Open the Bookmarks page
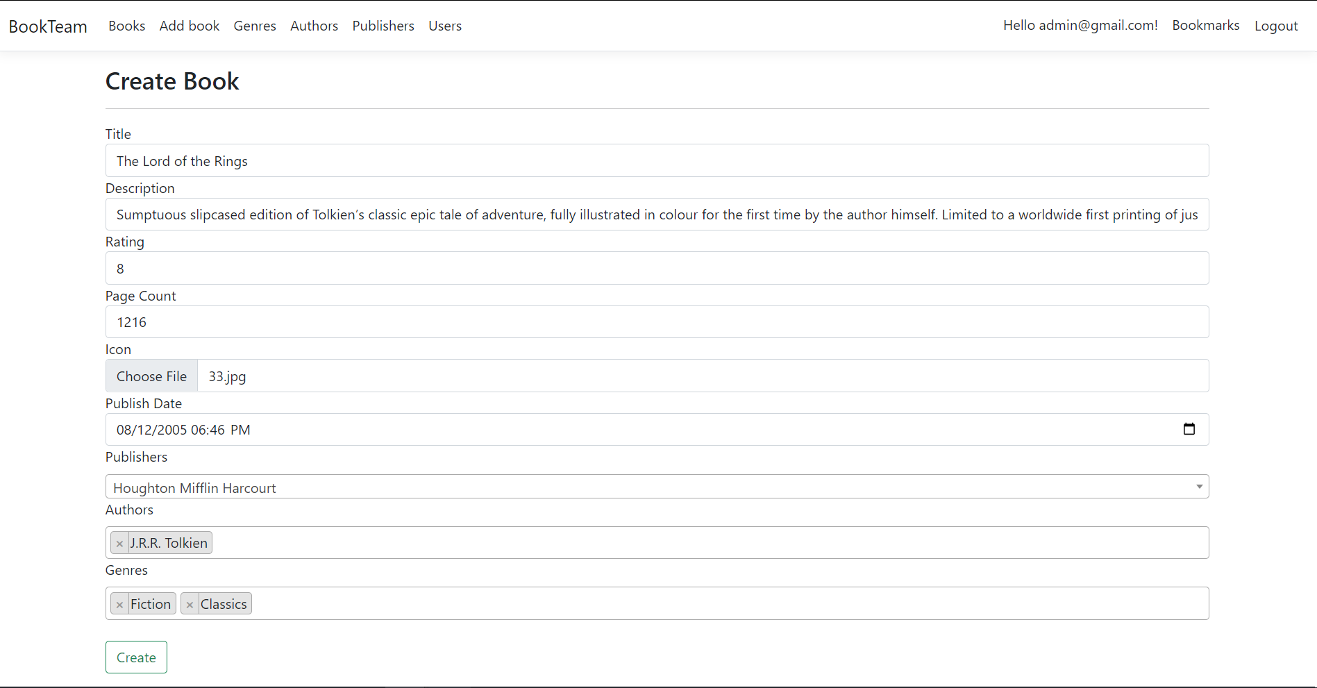This screenshot has width=1317, height=688. [x=1205, y=25]
